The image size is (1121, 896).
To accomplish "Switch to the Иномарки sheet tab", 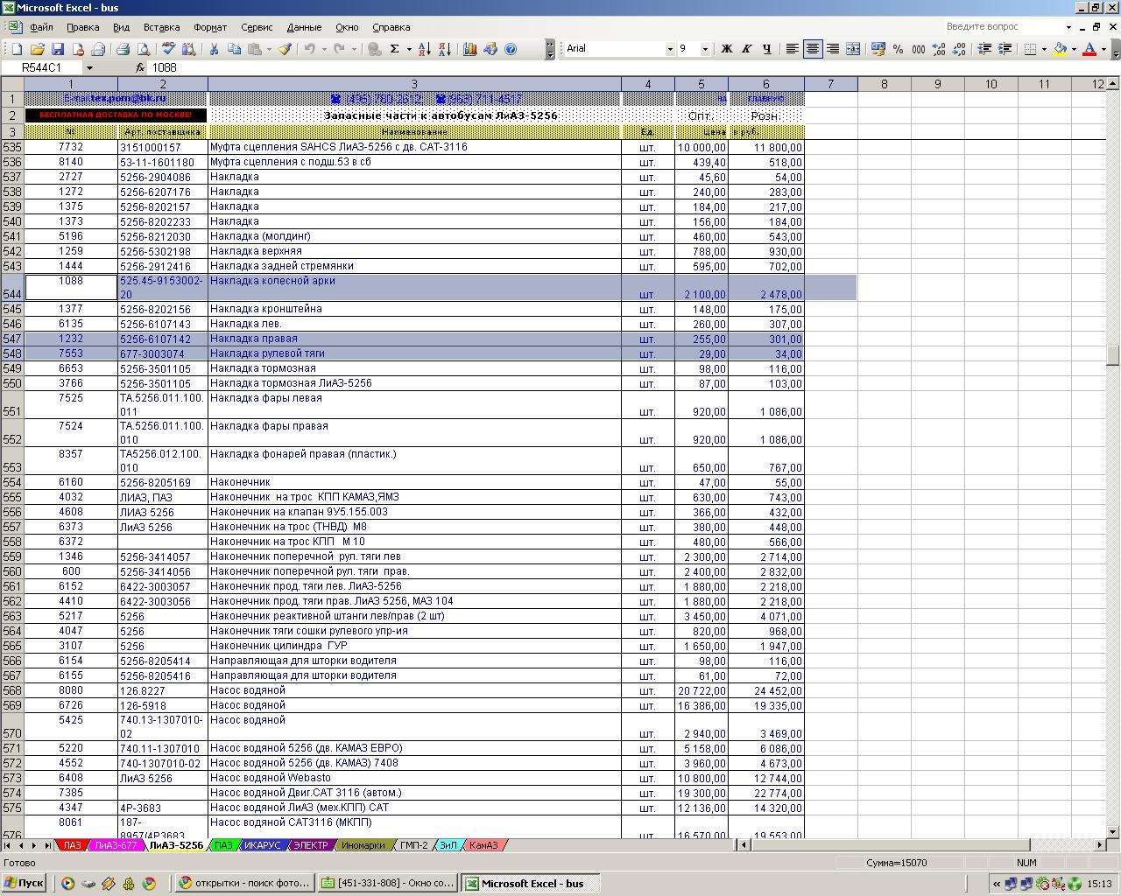I will pyautogui.click(x=363, y=845).
